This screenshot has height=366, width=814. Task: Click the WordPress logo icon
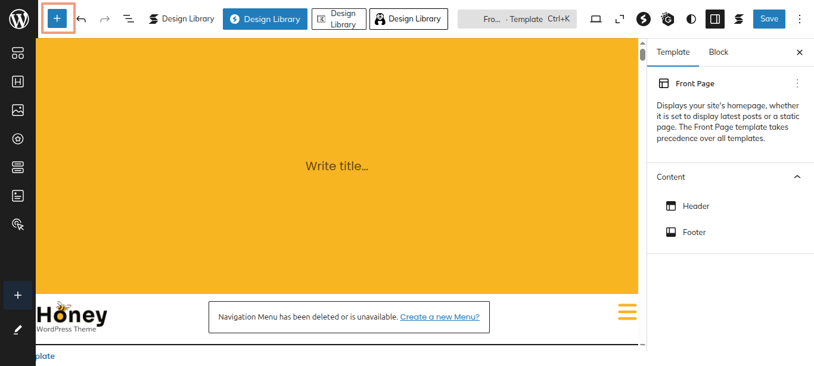[x=18, y=19]
